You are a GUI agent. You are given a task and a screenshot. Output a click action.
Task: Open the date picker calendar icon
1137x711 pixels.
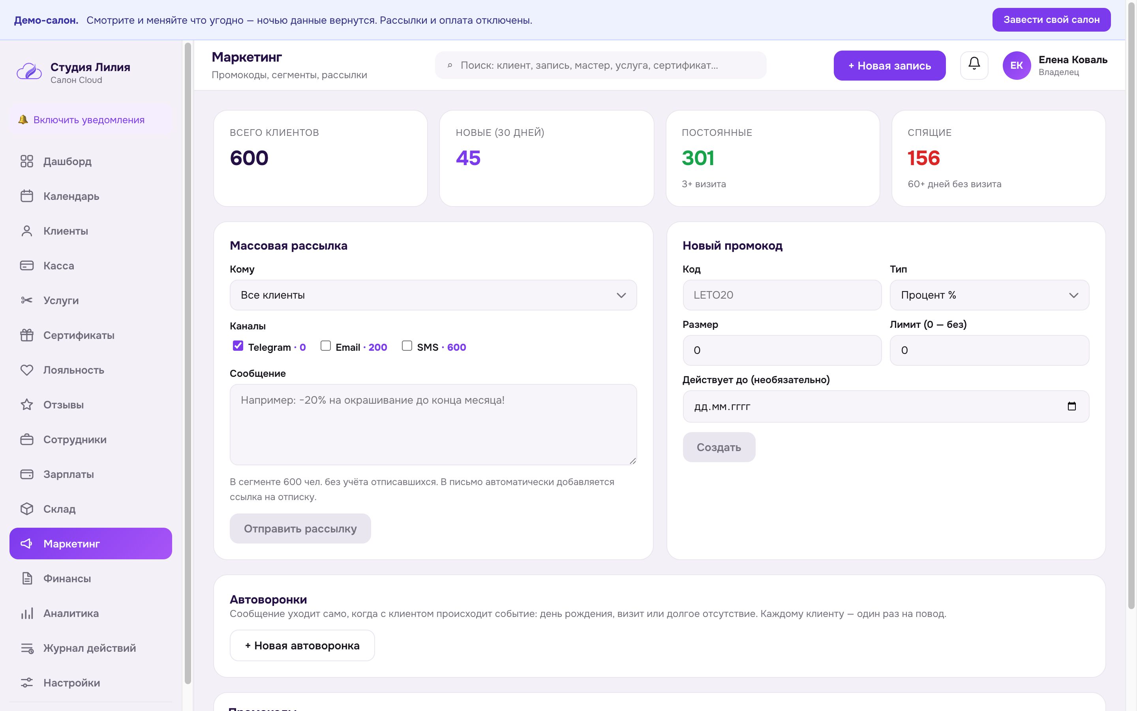coord(1072,406)
